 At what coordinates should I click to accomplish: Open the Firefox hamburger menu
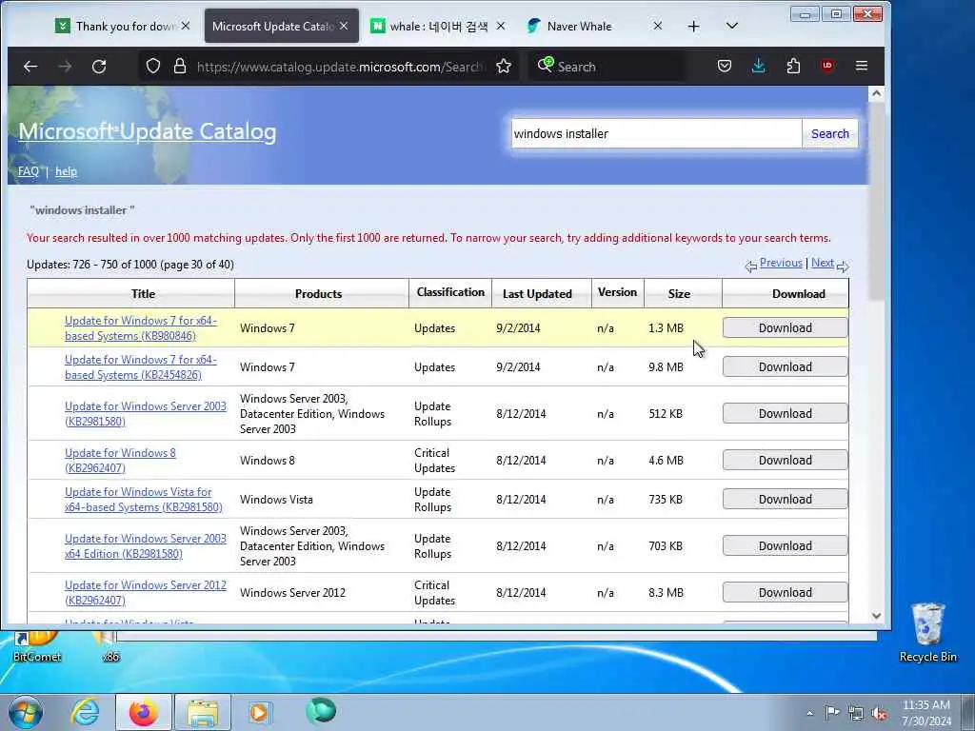[861, 66]
